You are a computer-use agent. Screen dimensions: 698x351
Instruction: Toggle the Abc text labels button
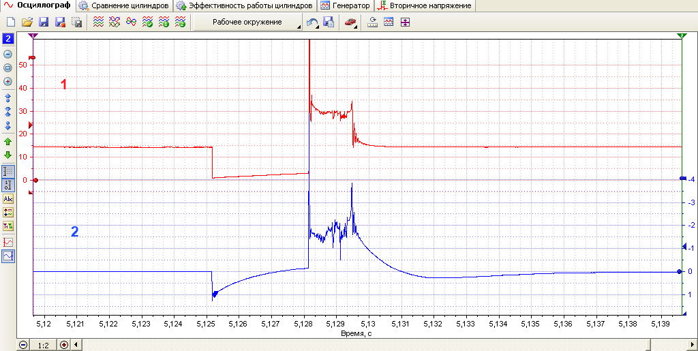(x=8, y=199)
